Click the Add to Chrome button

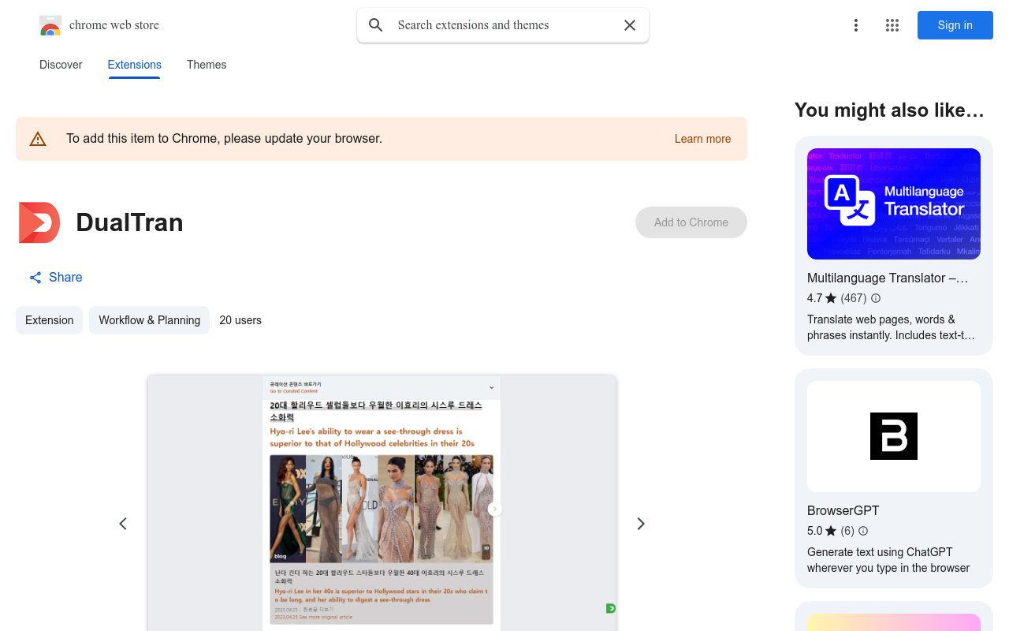691,222
